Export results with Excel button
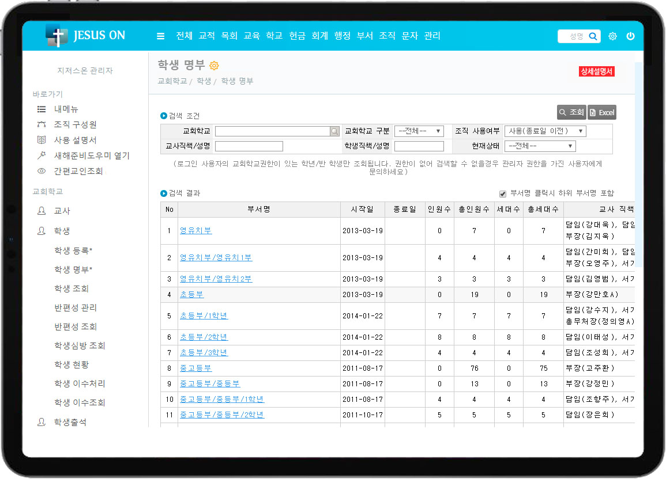The image size is (666, 479). click(601, 112)
